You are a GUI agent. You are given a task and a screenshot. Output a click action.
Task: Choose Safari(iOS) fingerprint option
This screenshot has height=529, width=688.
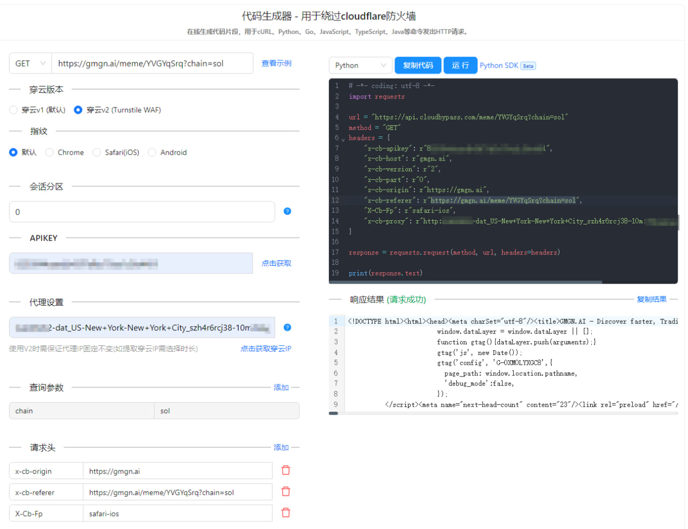[x=97, y=153]
